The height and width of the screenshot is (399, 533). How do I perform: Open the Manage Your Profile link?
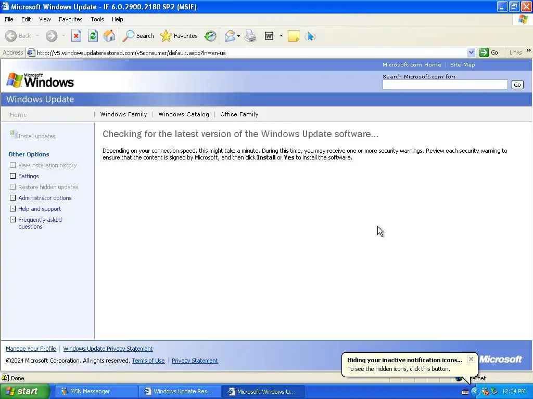tap(31, 349)
